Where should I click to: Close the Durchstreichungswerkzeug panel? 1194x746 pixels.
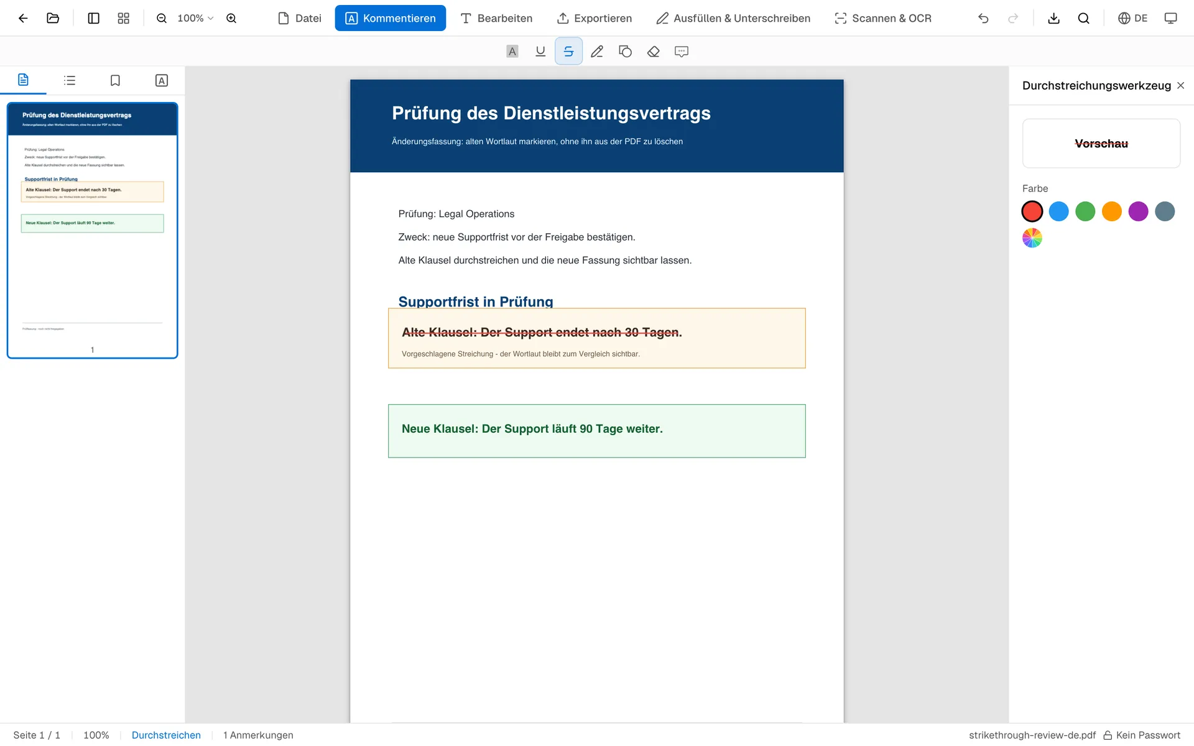[1180, 86]
